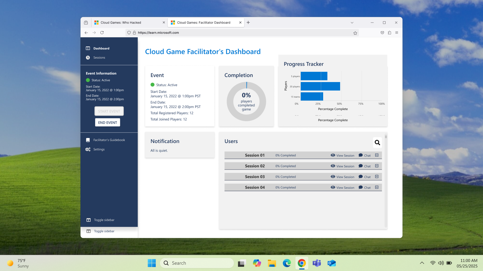Screen dimensions: 483x271
Task: Click the address bar URL field
Action: pos(242,33)
